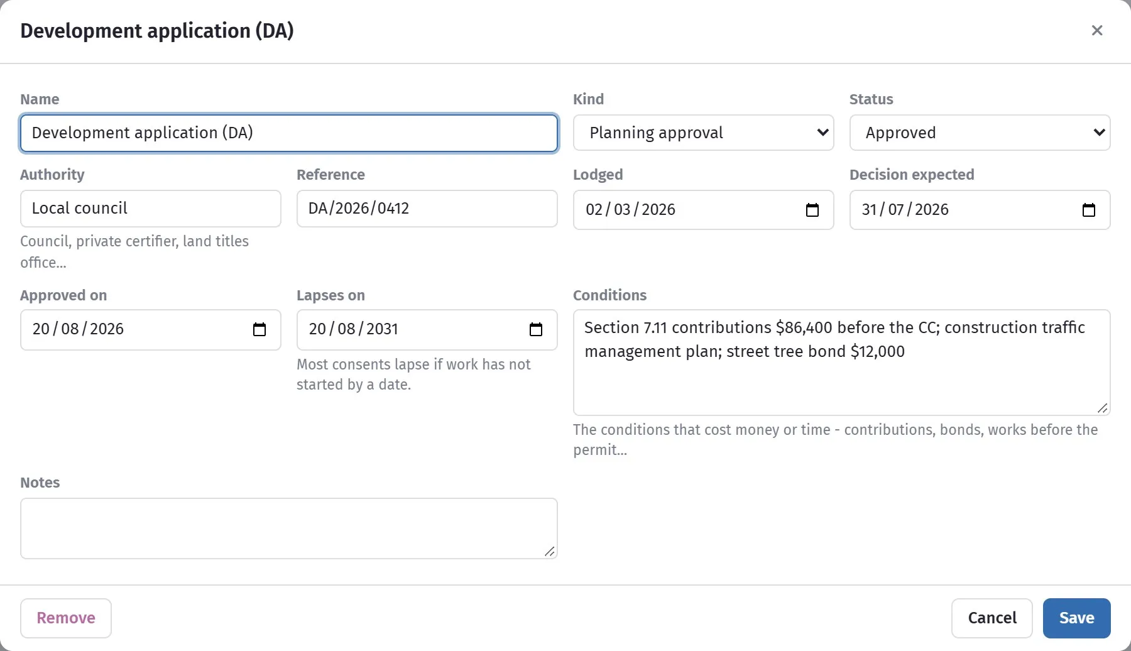Click the Decision expected label
Image resolution: width=1131 pixels, height=651 pixels.
coord(912,175)
